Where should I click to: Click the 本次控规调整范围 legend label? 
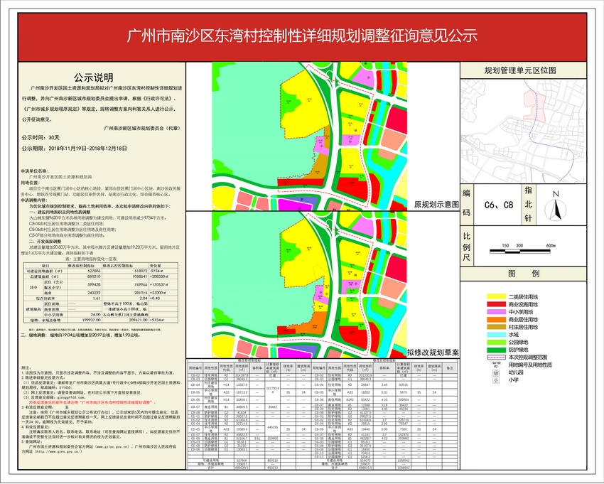pos(528,357)
